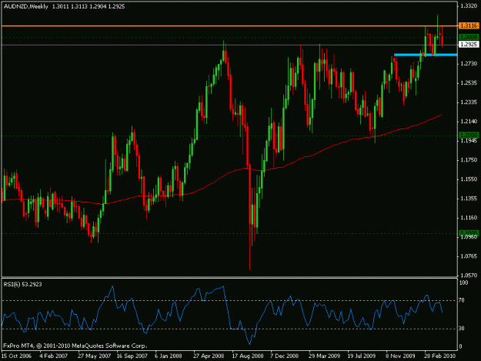Click the 27 Apr 2008 date label

[209, 356]
